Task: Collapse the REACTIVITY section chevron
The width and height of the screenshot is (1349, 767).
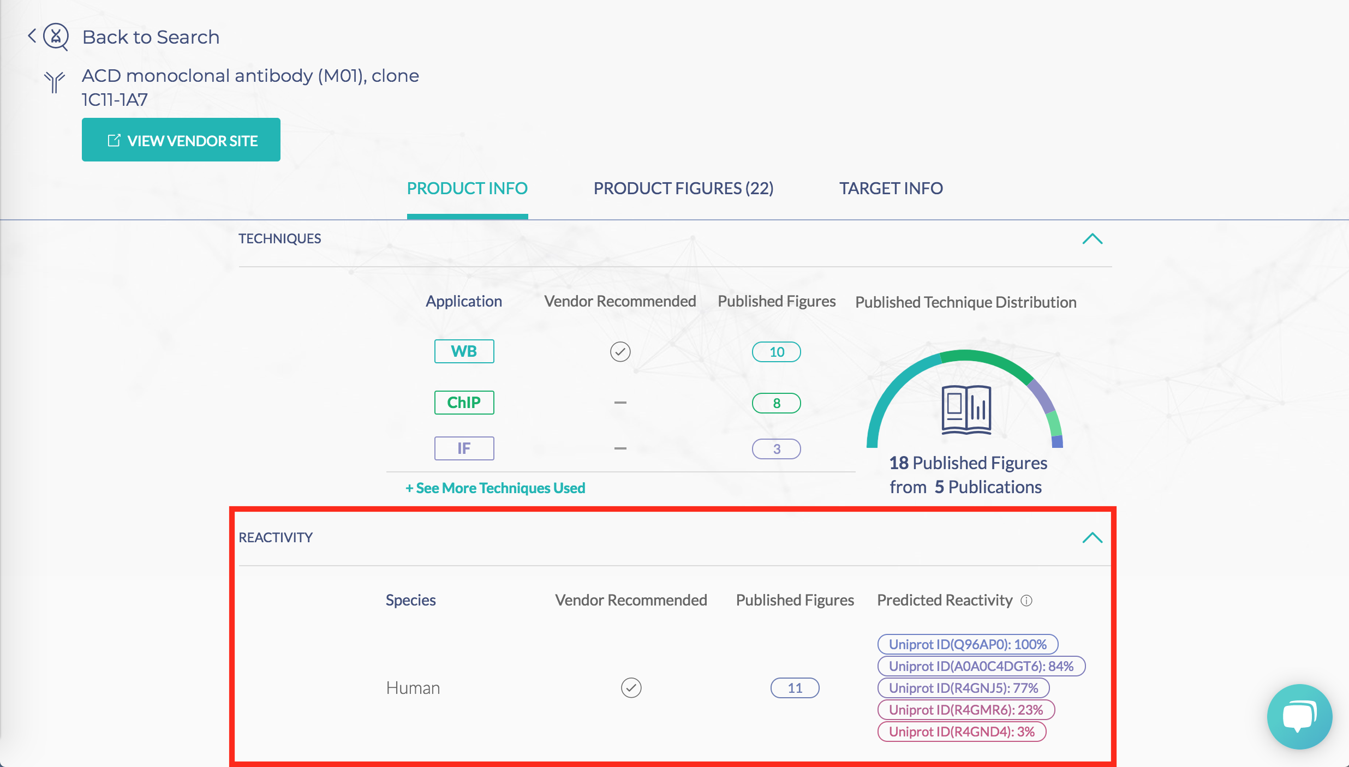Action: (1091, 538)
